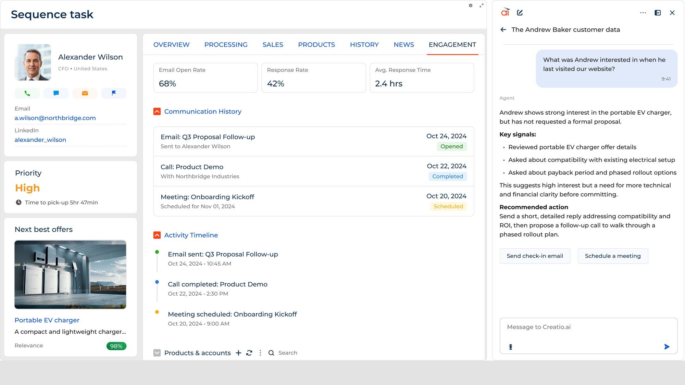Start a new chat with edit icon
This screenshot has height=385, width=685.
(520, 13)
